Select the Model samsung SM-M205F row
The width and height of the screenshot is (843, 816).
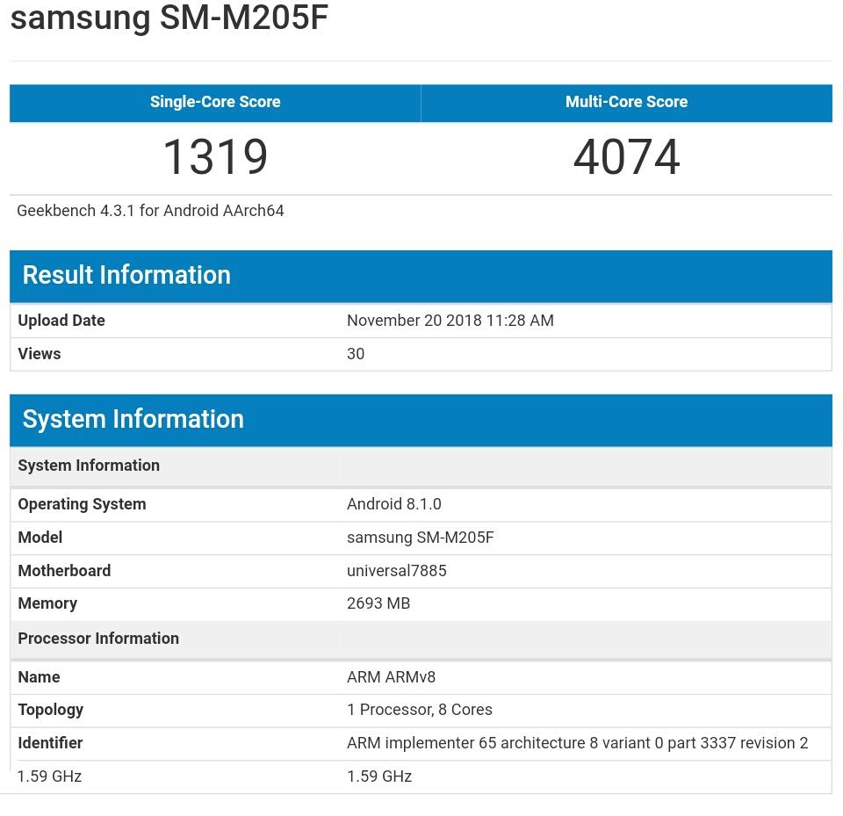420,537
